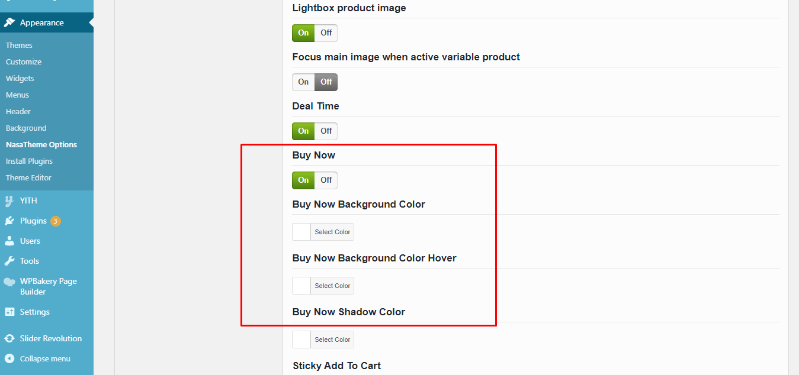Turn off Deal Time toggle
The image size is (799, 375).
pyautogui.click(x=326, y=131)
